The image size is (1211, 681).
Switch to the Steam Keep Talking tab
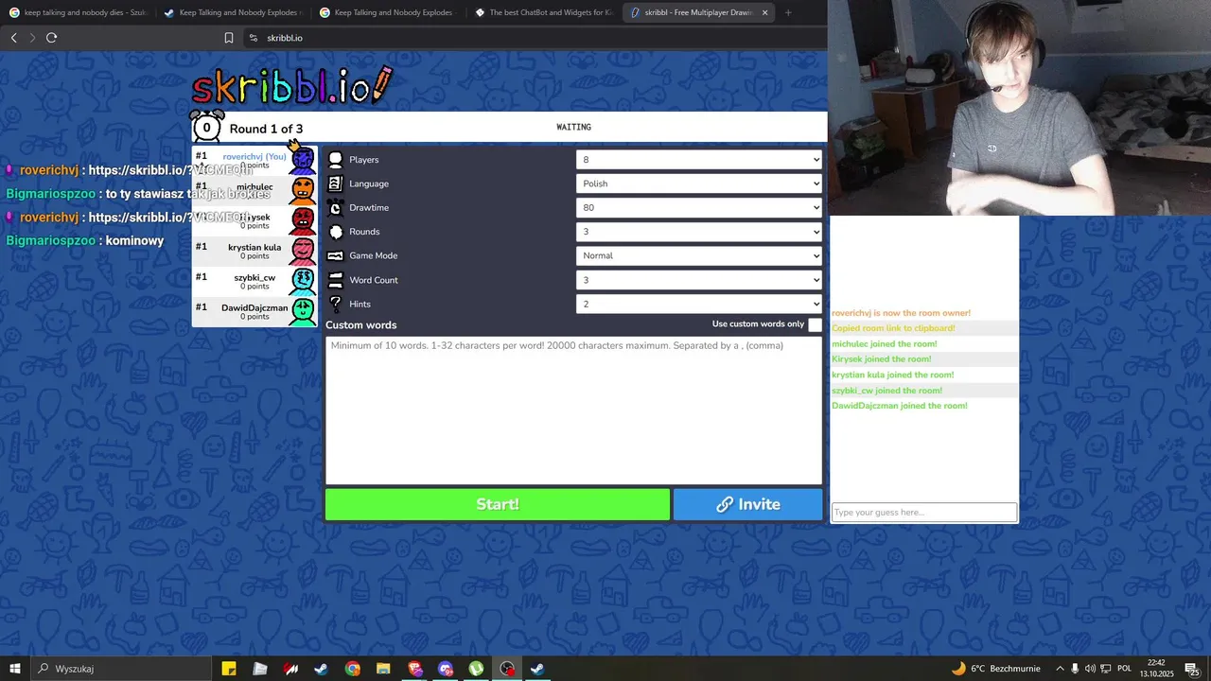click(232, 12)
